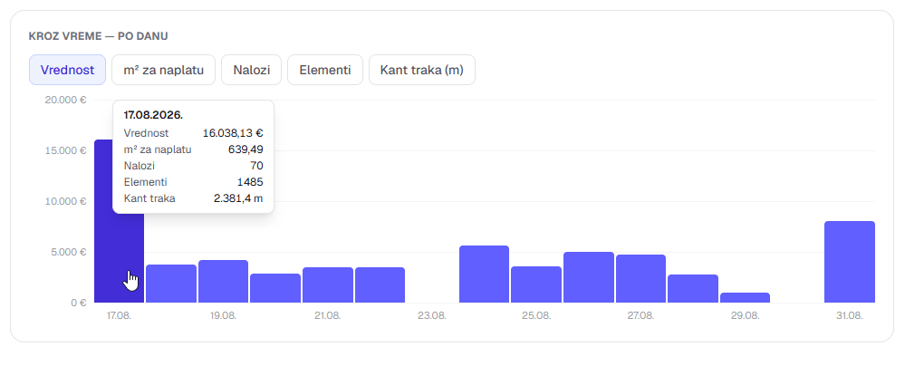
Task: Switch to Kant traka (m) tab
Action: pyautogui.click(x=422, y=70)
